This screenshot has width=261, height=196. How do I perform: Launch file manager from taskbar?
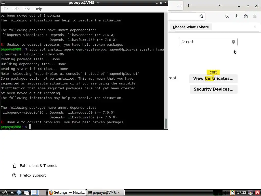click(x=12, y=193)
